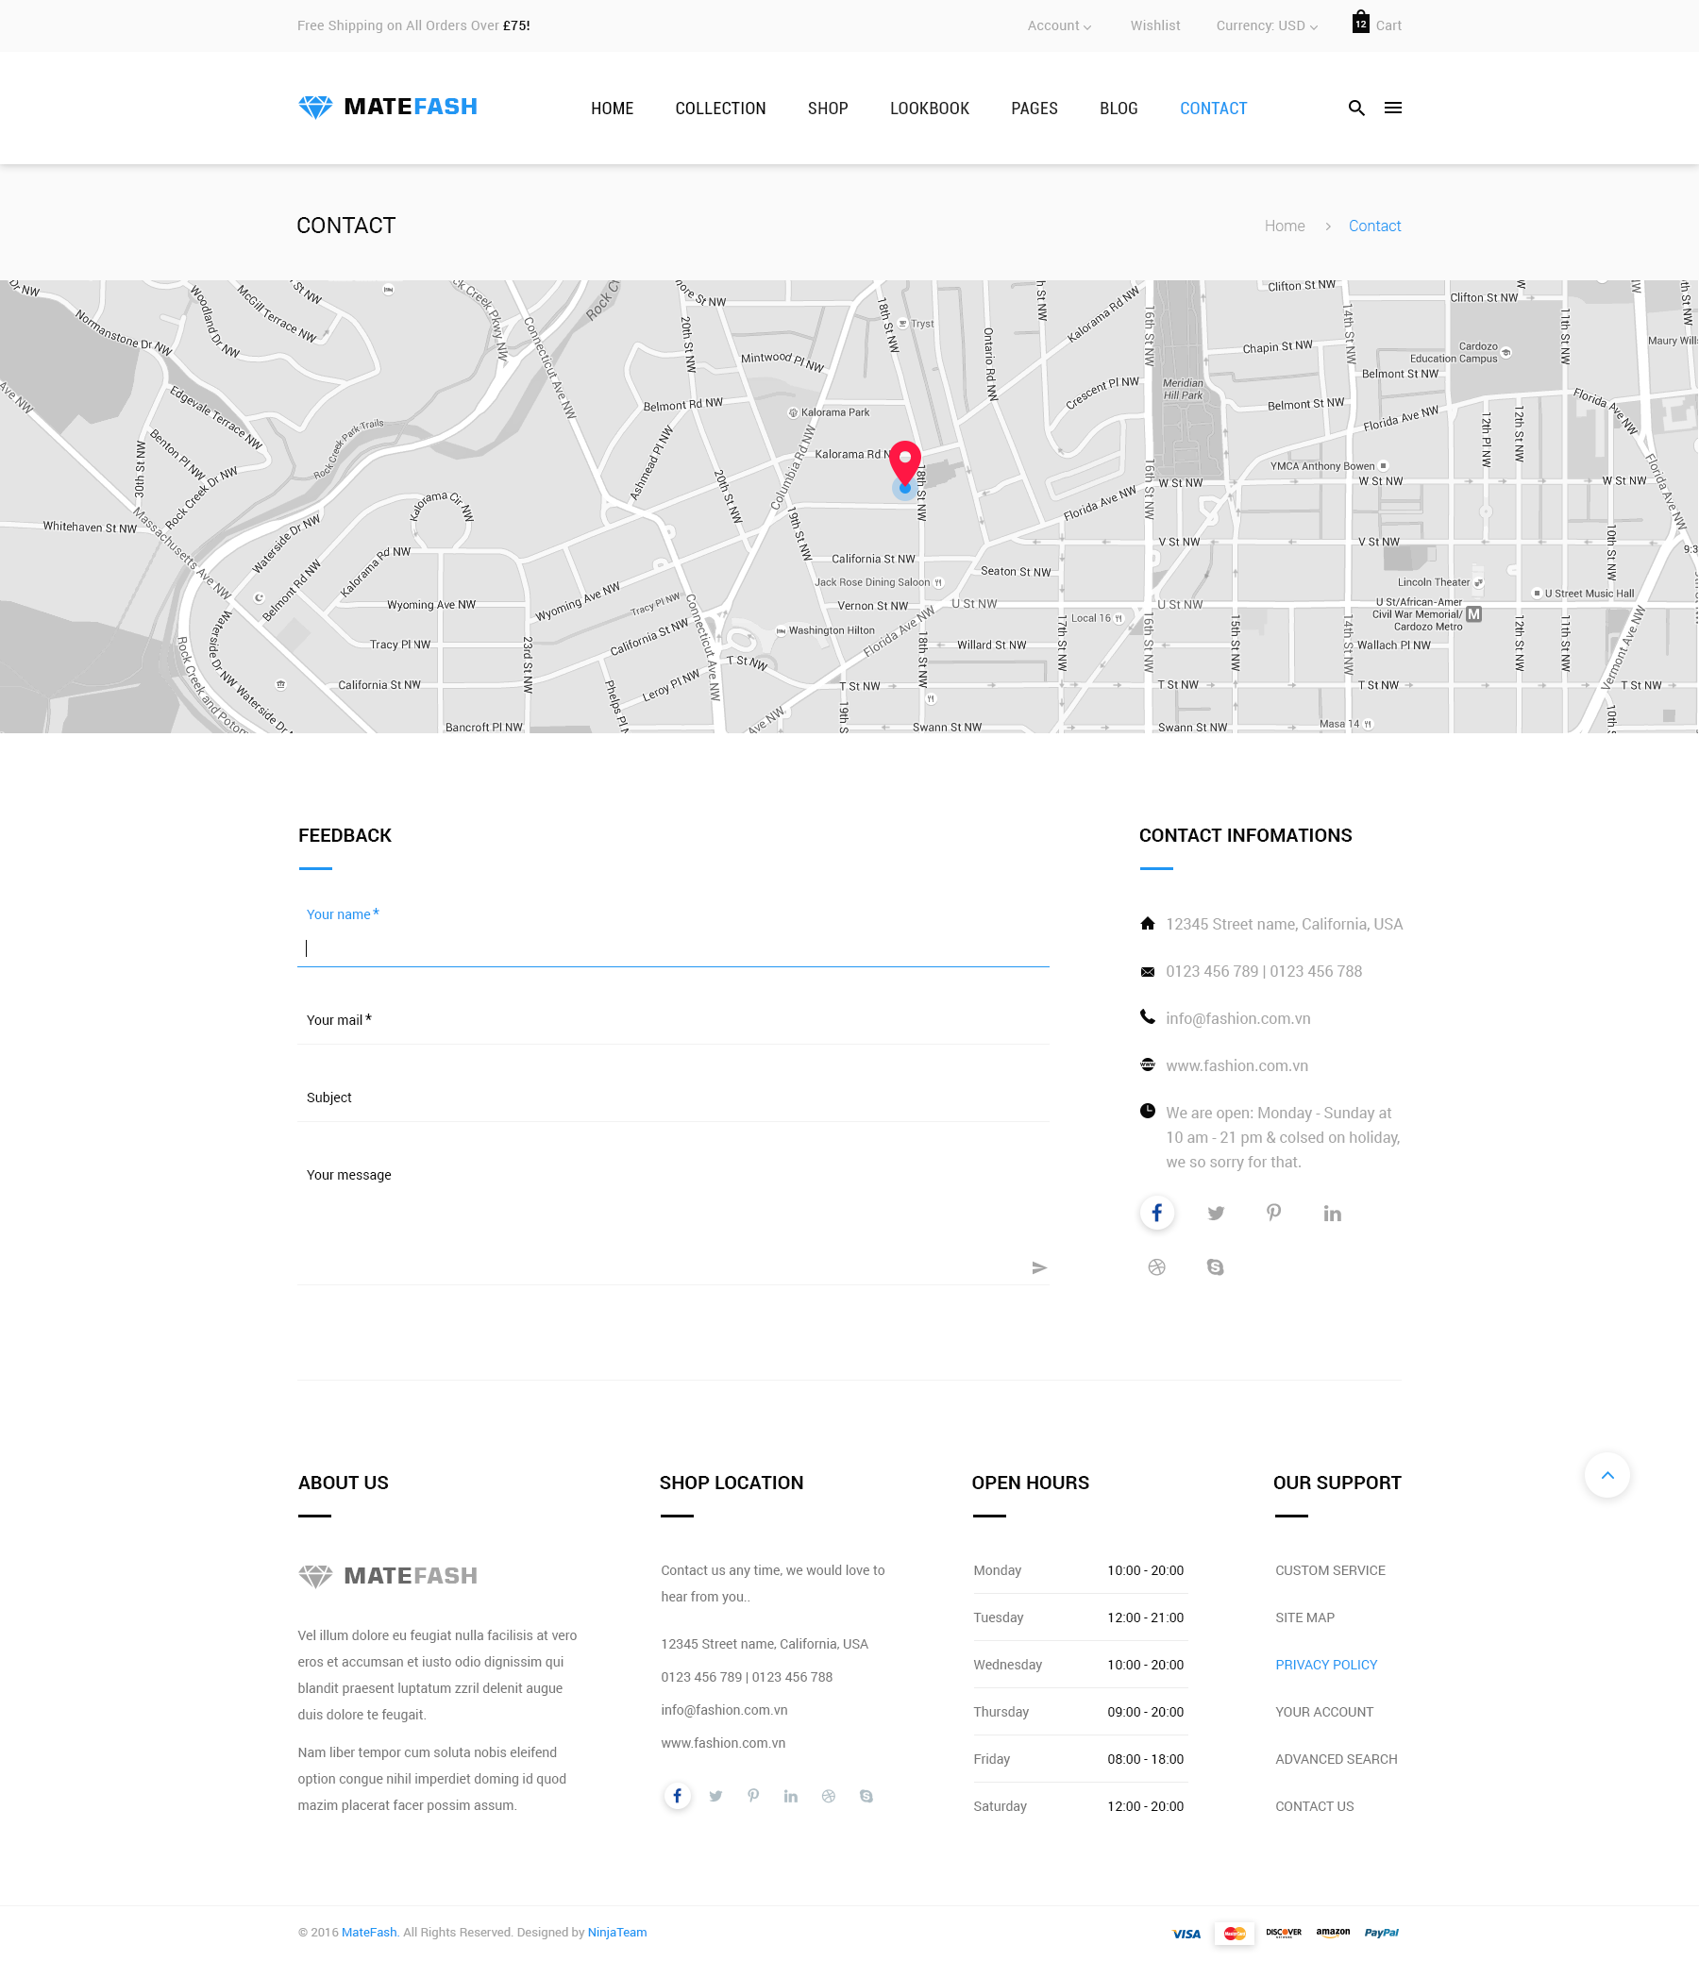The height and width of the screenshot is (1961, 1699).
Task: Expand the Currency: USD dropdown
Action: point(1267,25)
